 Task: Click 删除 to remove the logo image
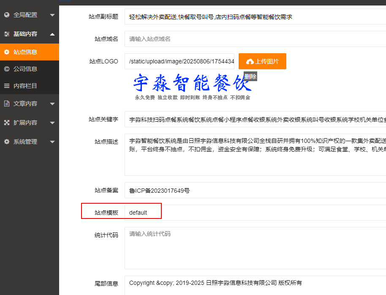click(x=250, y=76)
